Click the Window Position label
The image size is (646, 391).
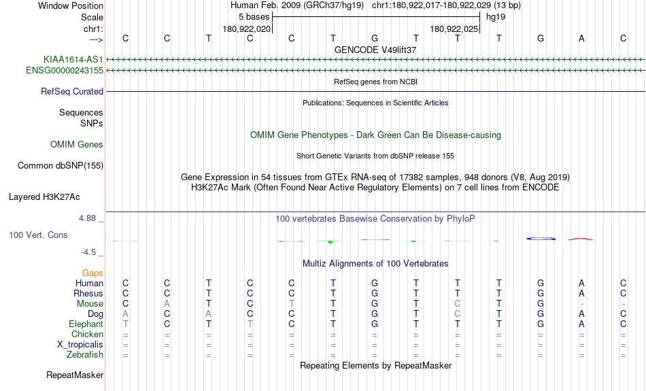click(71, 5)
